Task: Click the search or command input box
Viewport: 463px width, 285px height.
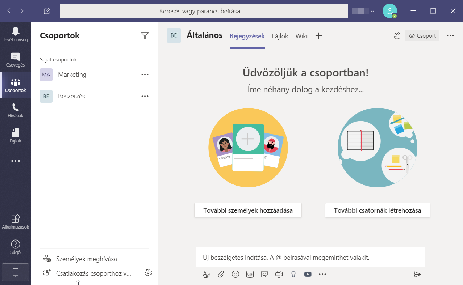Action: point(200,11)
